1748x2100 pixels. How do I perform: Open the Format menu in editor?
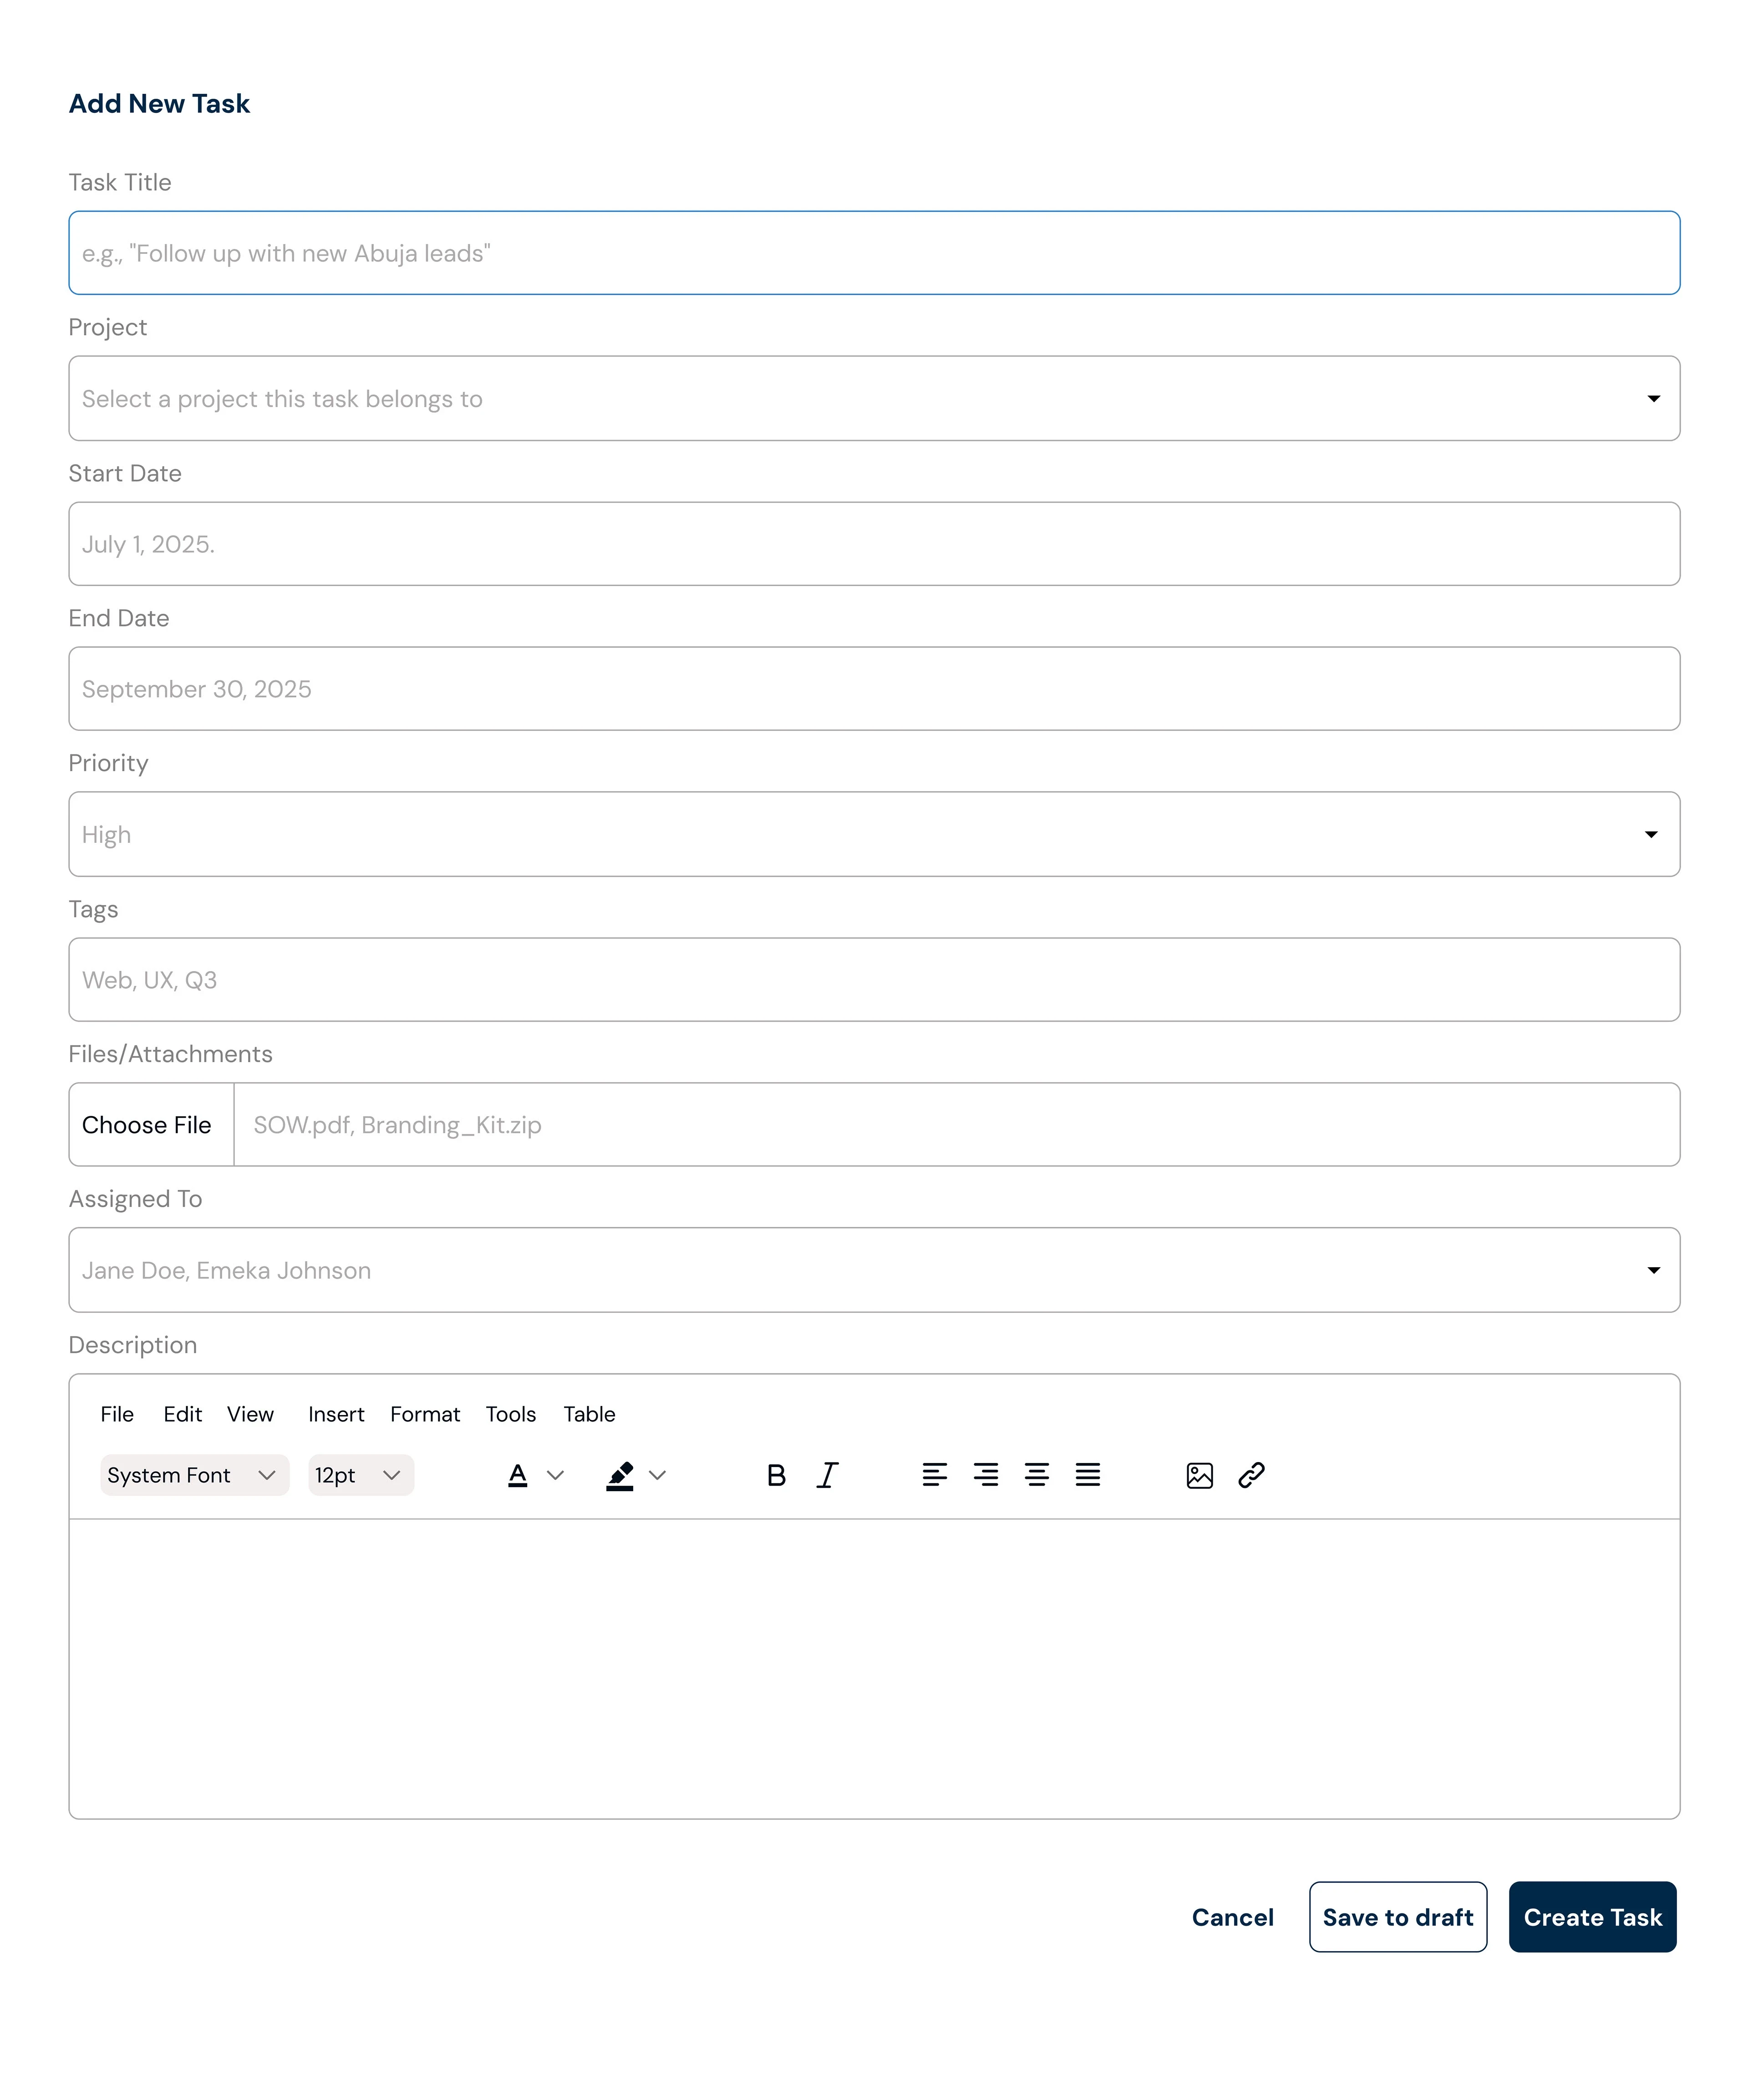[x=424, y=1414]
